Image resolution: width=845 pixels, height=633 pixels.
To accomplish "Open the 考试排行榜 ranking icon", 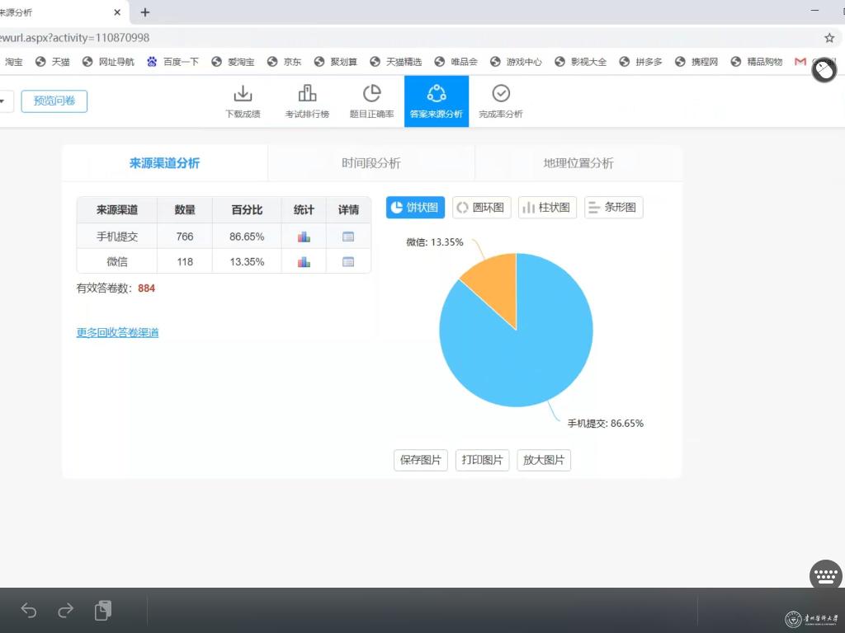I will click(x=307, y=93).
